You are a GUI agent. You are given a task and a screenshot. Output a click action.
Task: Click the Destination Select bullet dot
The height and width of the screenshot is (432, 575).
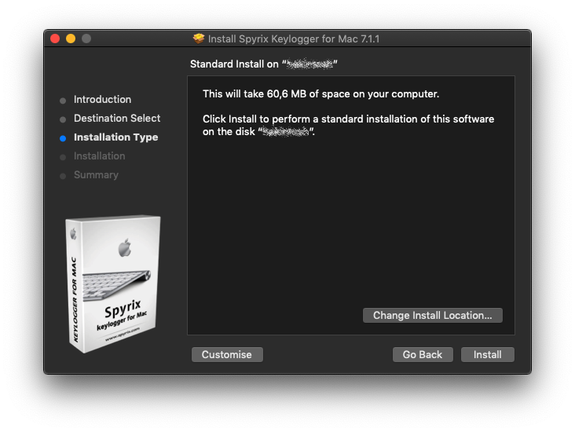(x=63, y=119)
